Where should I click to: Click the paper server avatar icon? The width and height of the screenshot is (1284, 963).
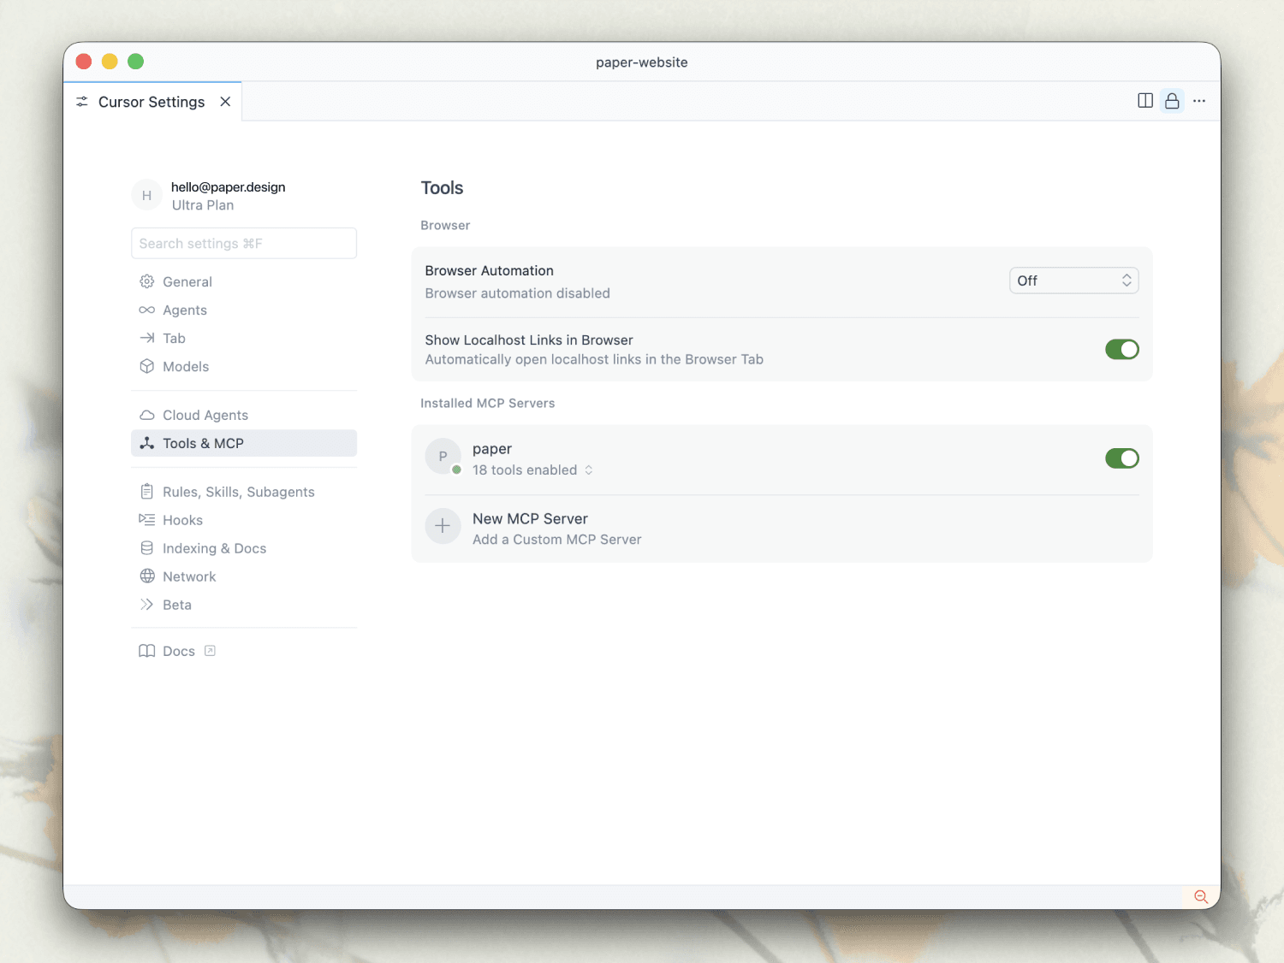point(443,457)
